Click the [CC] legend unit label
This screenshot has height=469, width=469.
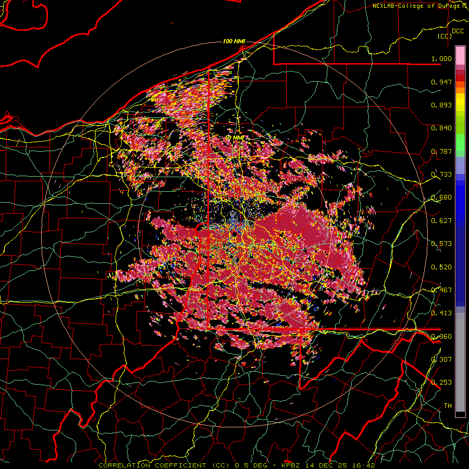445,36
